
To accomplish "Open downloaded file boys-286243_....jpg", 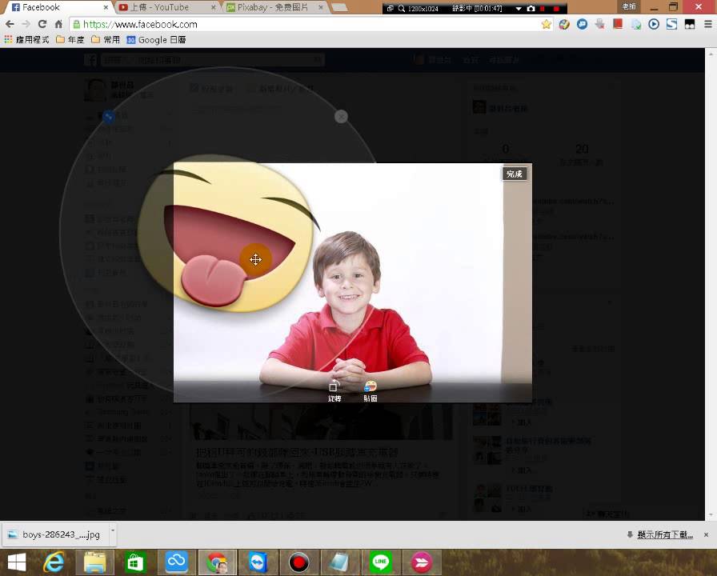I will 55,534.
